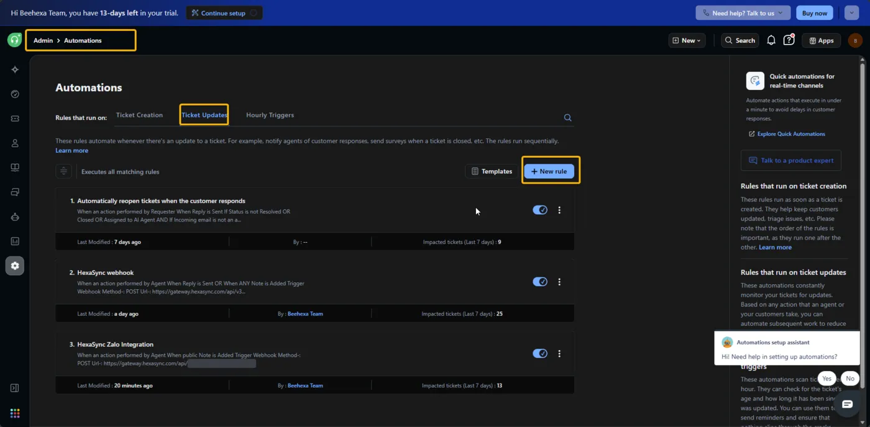
Task: Select the Admin gear icon in sidebar
Action: coord(15,266)
